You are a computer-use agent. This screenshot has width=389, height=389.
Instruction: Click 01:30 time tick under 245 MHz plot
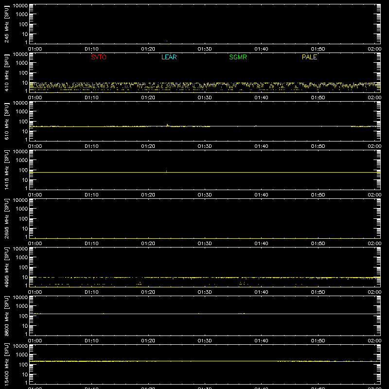point(205,49)
